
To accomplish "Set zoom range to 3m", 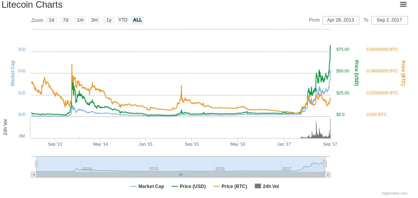I will pyautogui.click(x=94, y=20).
